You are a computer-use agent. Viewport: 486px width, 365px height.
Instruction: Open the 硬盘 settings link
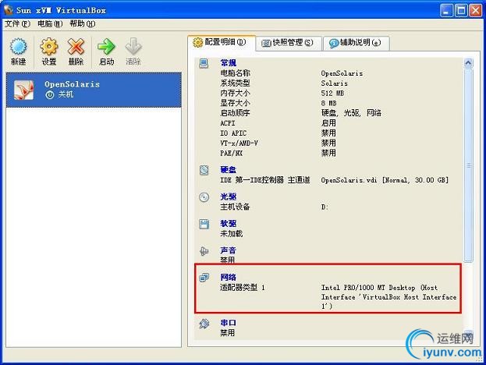[x=228, y=170]
